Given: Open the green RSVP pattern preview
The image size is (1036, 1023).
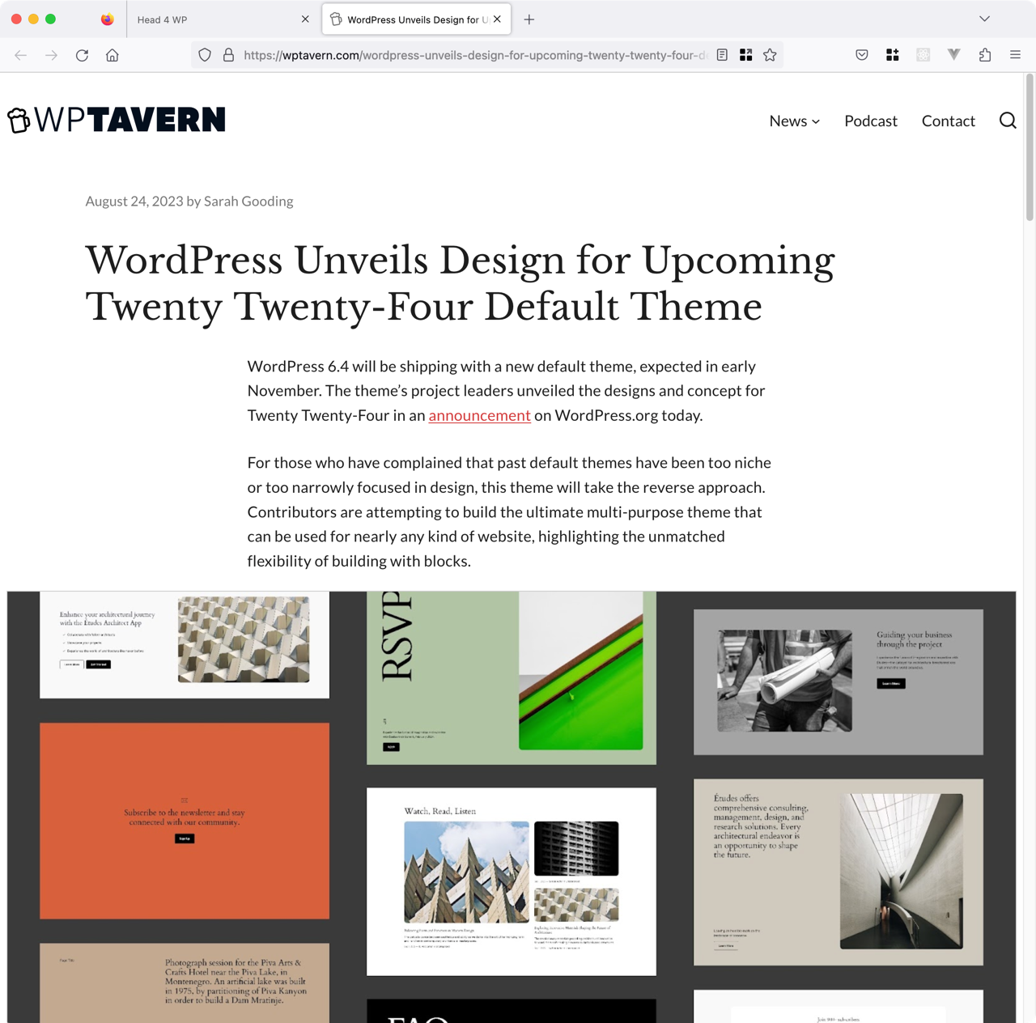Looking at the screenshot, I should click(x=512, y=677).
